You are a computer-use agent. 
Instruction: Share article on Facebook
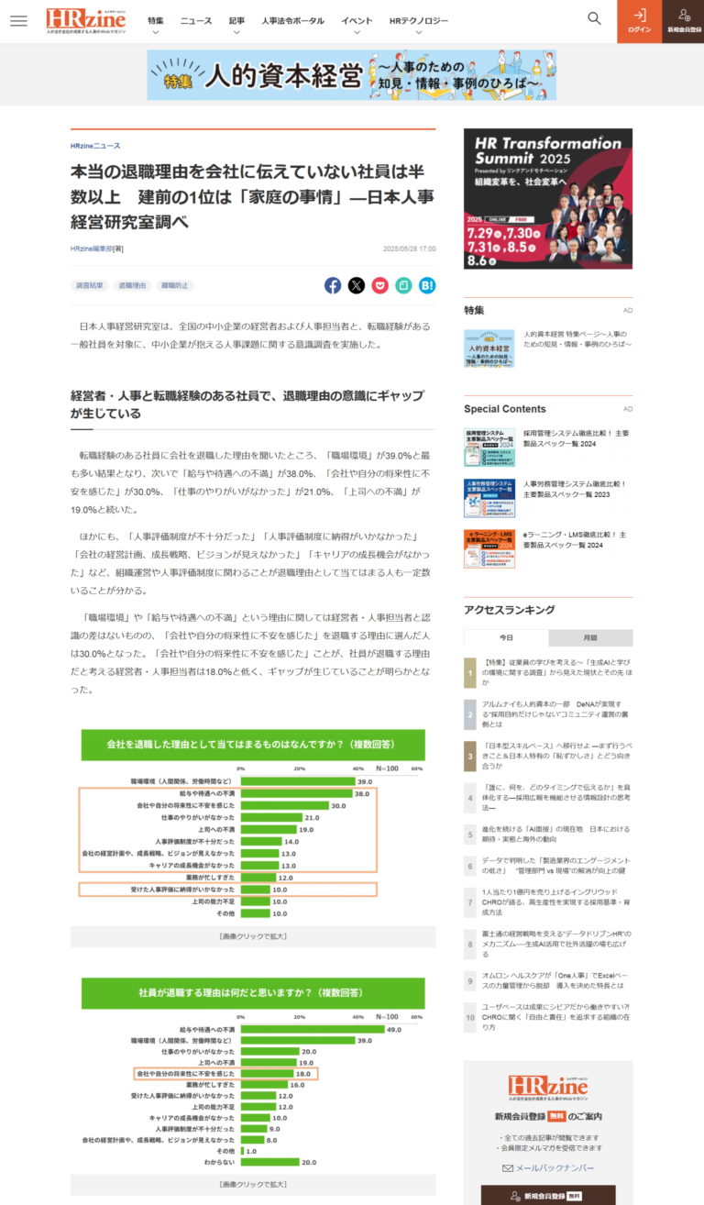[333, 285]
